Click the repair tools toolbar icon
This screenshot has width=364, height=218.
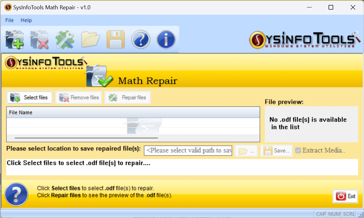coord(65,40)
